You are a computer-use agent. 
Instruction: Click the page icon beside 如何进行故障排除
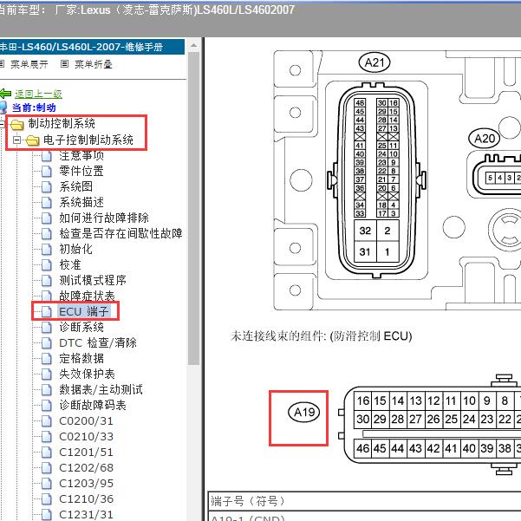pos(47,218)
